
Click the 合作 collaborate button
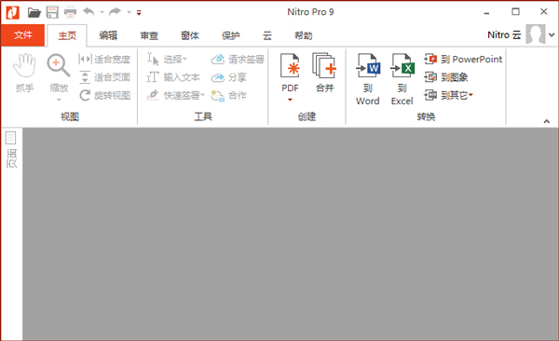[x=229, y=95]
